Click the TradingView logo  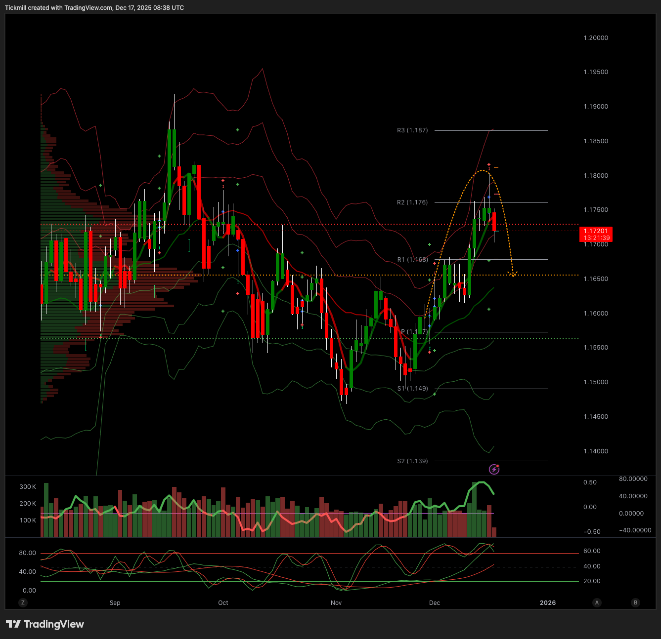(45, 624)
